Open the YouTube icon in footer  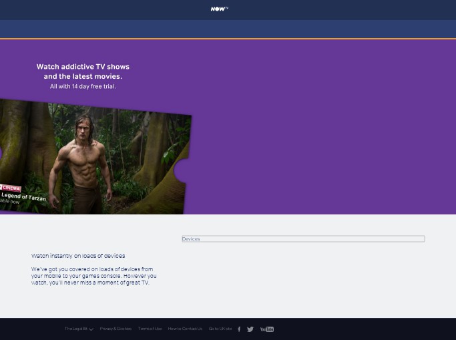pyautogui.click(x=266, y=329)
